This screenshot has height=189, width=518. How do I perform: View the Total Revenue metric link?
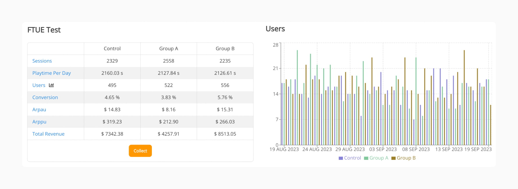[x=48, y=134]
